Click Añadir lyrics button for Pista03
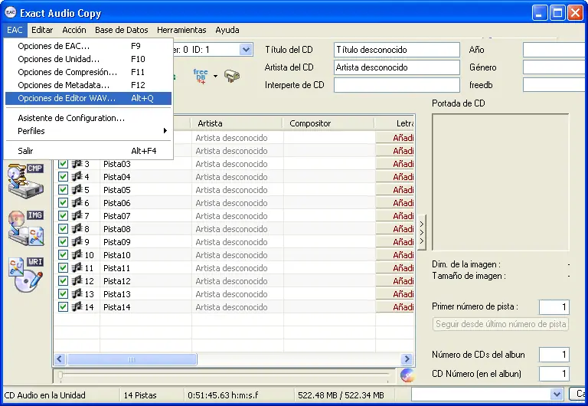This screenshot has width=588, height=406. pos(395,164)
